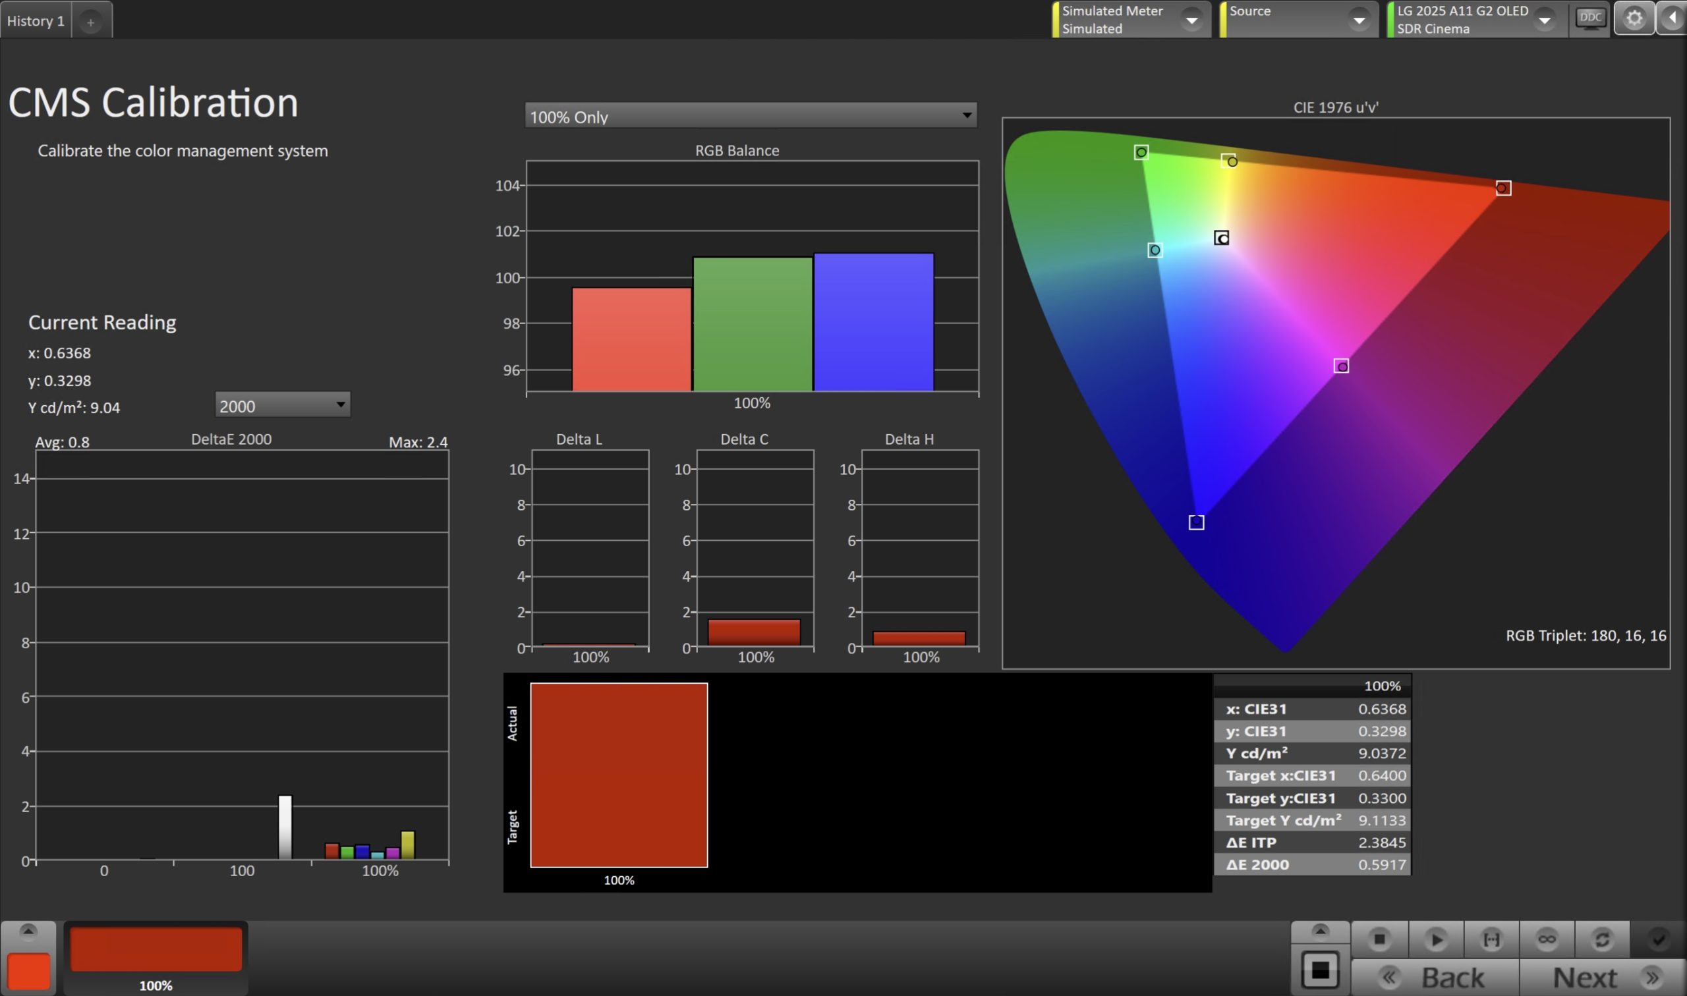Click the single-read bracket icon
The width and height of the screenshot is (1687, 996).
pos(1491,939)
